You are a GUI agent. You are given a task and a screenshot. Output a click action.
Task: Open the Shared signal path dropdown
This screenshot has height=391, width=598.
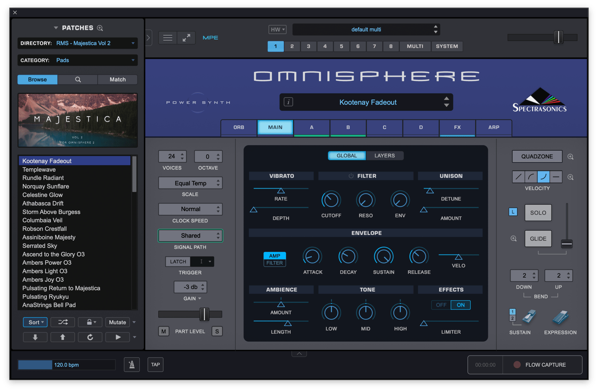(x=190, y=236)
